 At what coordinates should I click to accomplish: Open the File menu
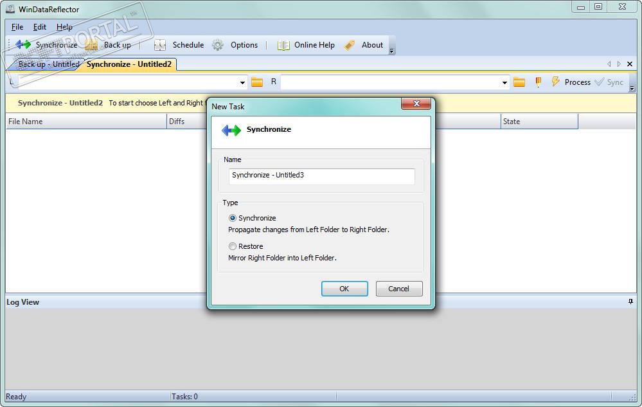17,27
